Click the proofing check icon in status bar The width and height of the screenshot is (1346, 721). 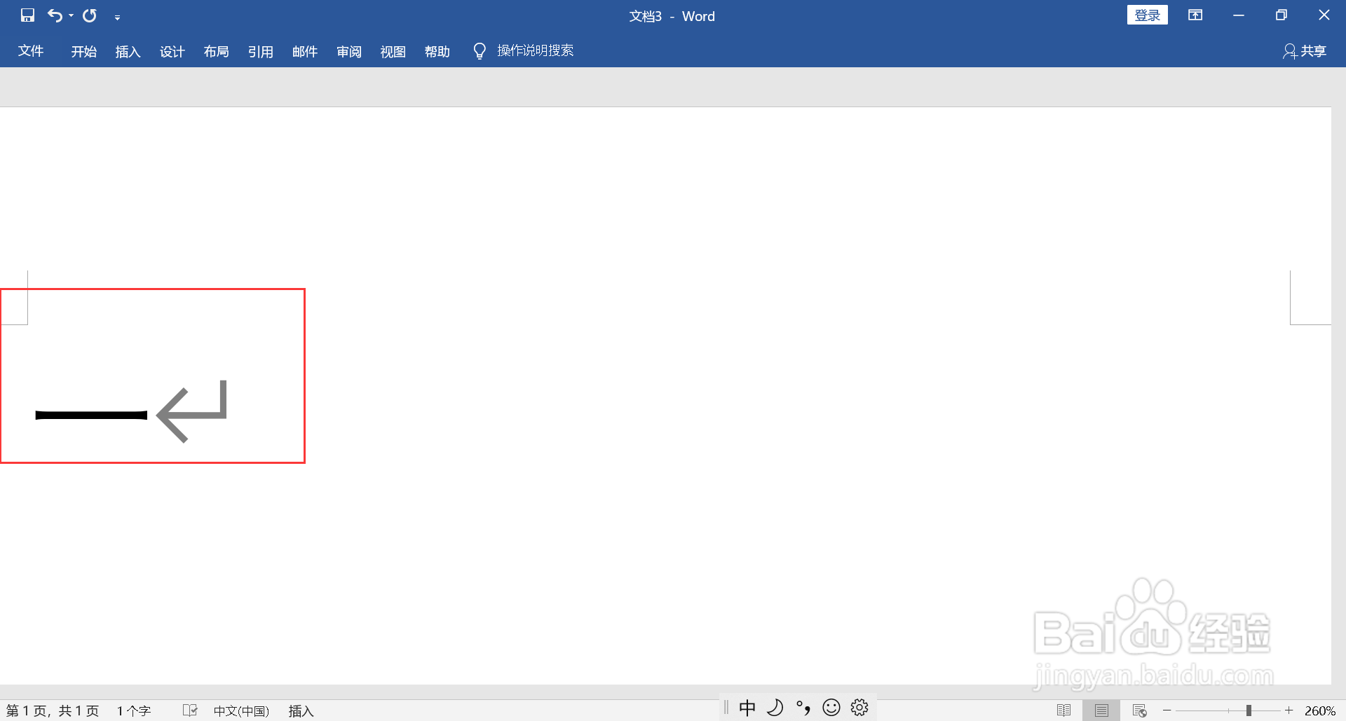tap(190, 710)
